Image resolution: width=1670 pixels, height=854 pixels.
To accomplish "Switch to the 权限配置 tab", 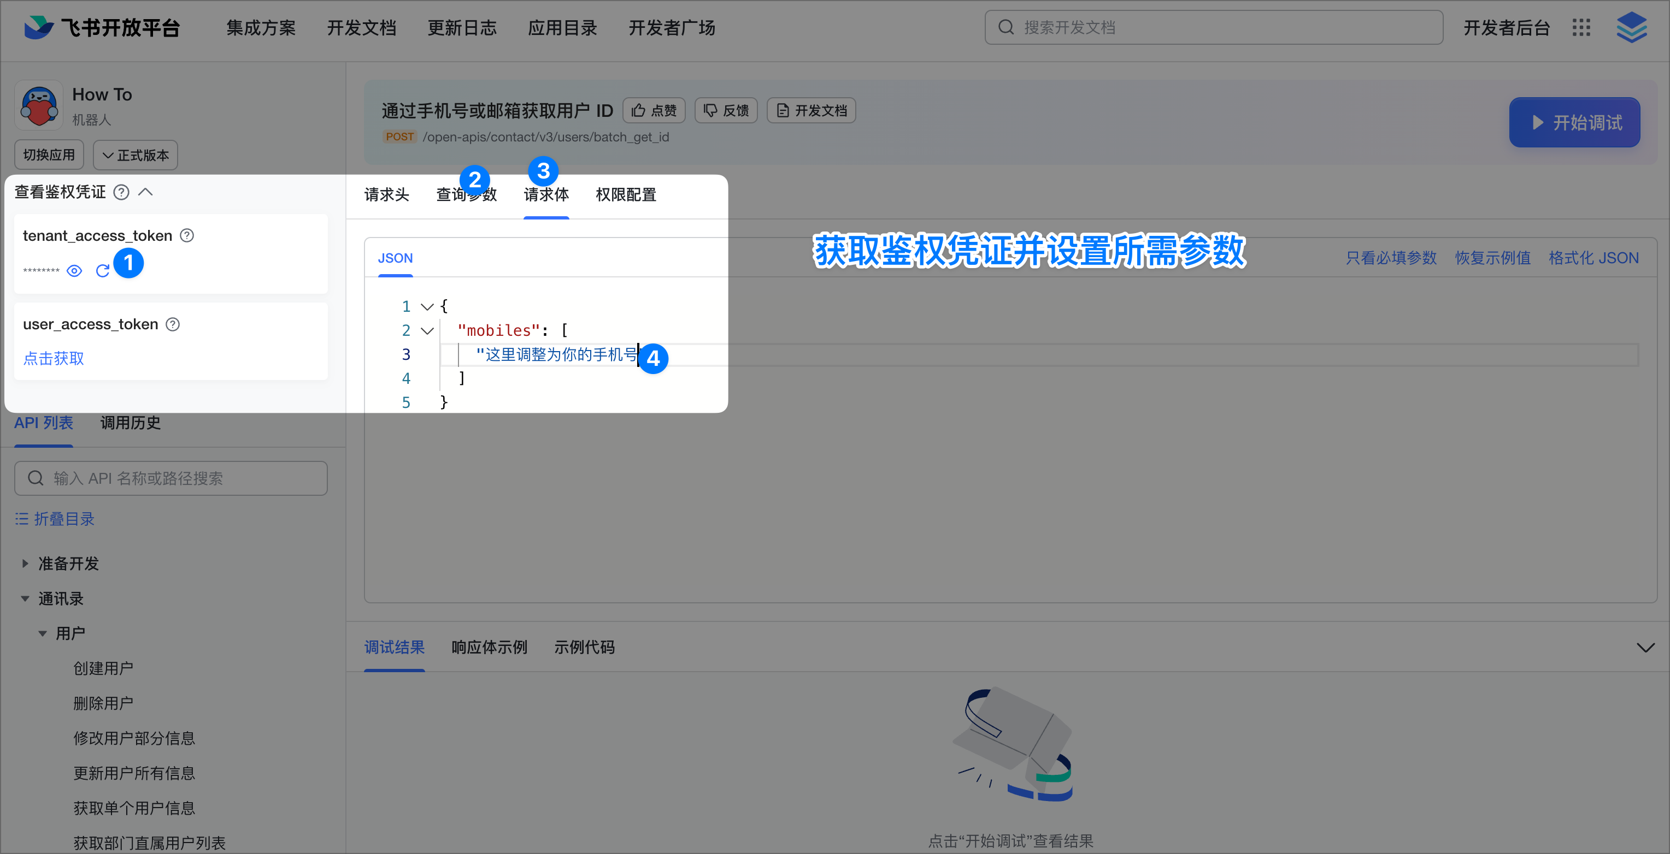I will tap(625, 194).
